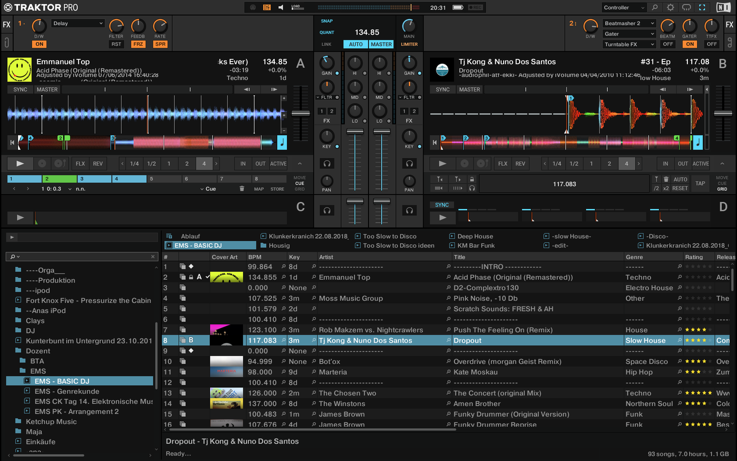Image resolution: width=737 pixels, height=461 pixels.
Task: Set Deck B as tempo MASTER
Action: pyautogui.click(x=469, y=89)
